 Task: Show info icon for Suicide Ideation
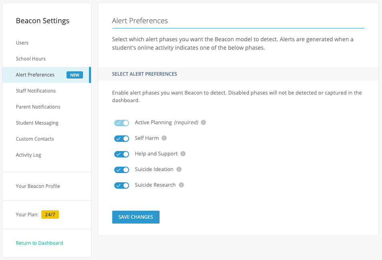point(179,169)
